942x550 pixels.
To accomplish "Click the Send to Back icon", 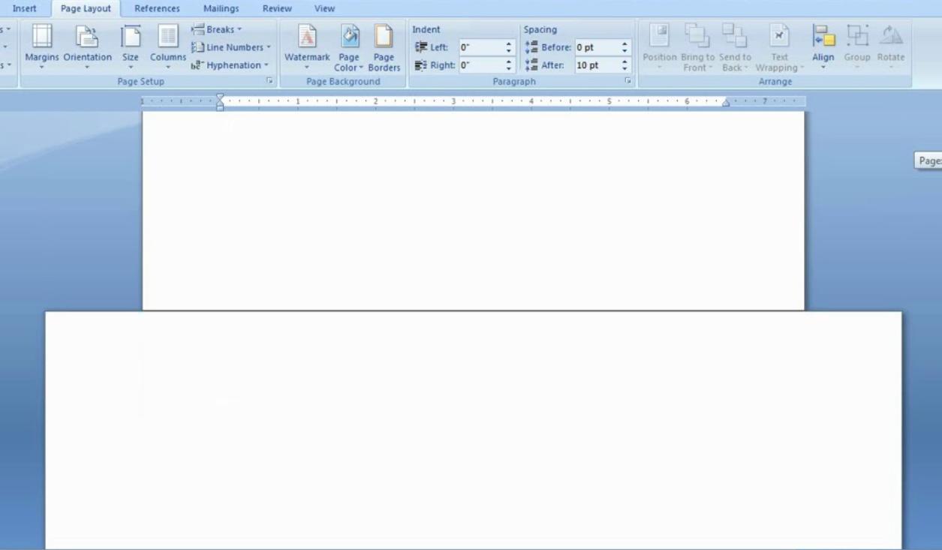I will pyautogui.click(x=735, y=47).
